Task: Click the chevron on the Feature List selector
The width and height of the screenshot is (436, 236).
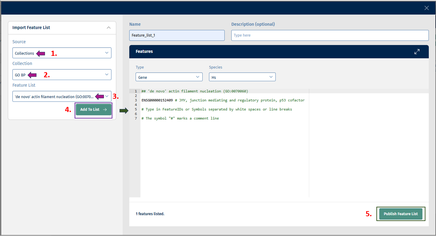Action: 107,96
